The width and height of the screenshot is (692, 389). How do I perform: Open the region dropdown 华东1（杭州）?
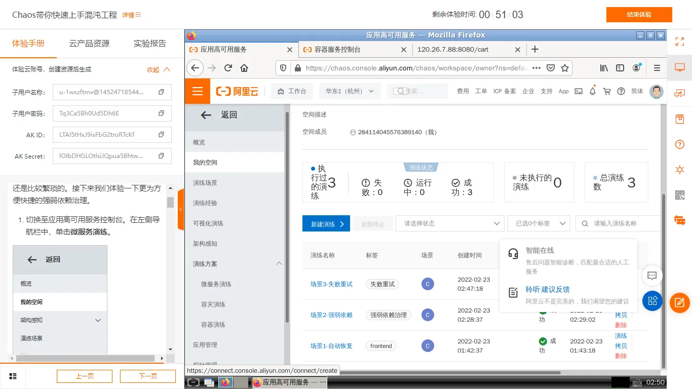pyautogui.click(x=350, y=91)
